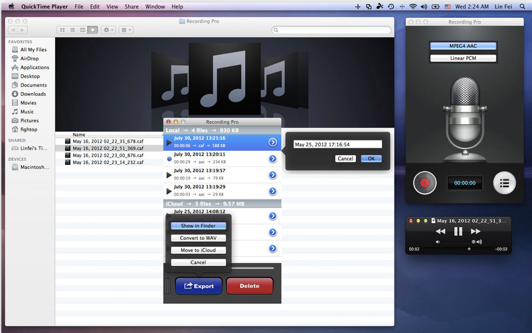Open the Edit menu
Viewport: 532px width, 333px height.
pyautogui.click(x=95, y=7)
